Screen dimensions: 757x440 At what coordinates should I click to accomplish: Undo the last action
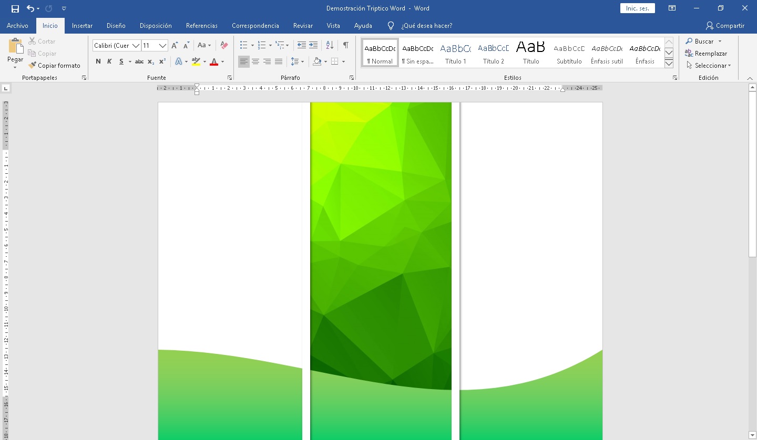tap(30, 8)
